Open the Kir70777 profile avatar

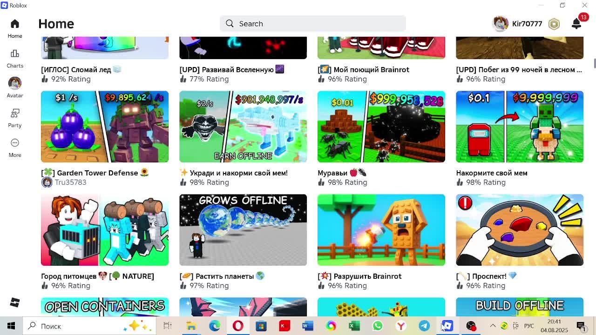tap(500, 24)
